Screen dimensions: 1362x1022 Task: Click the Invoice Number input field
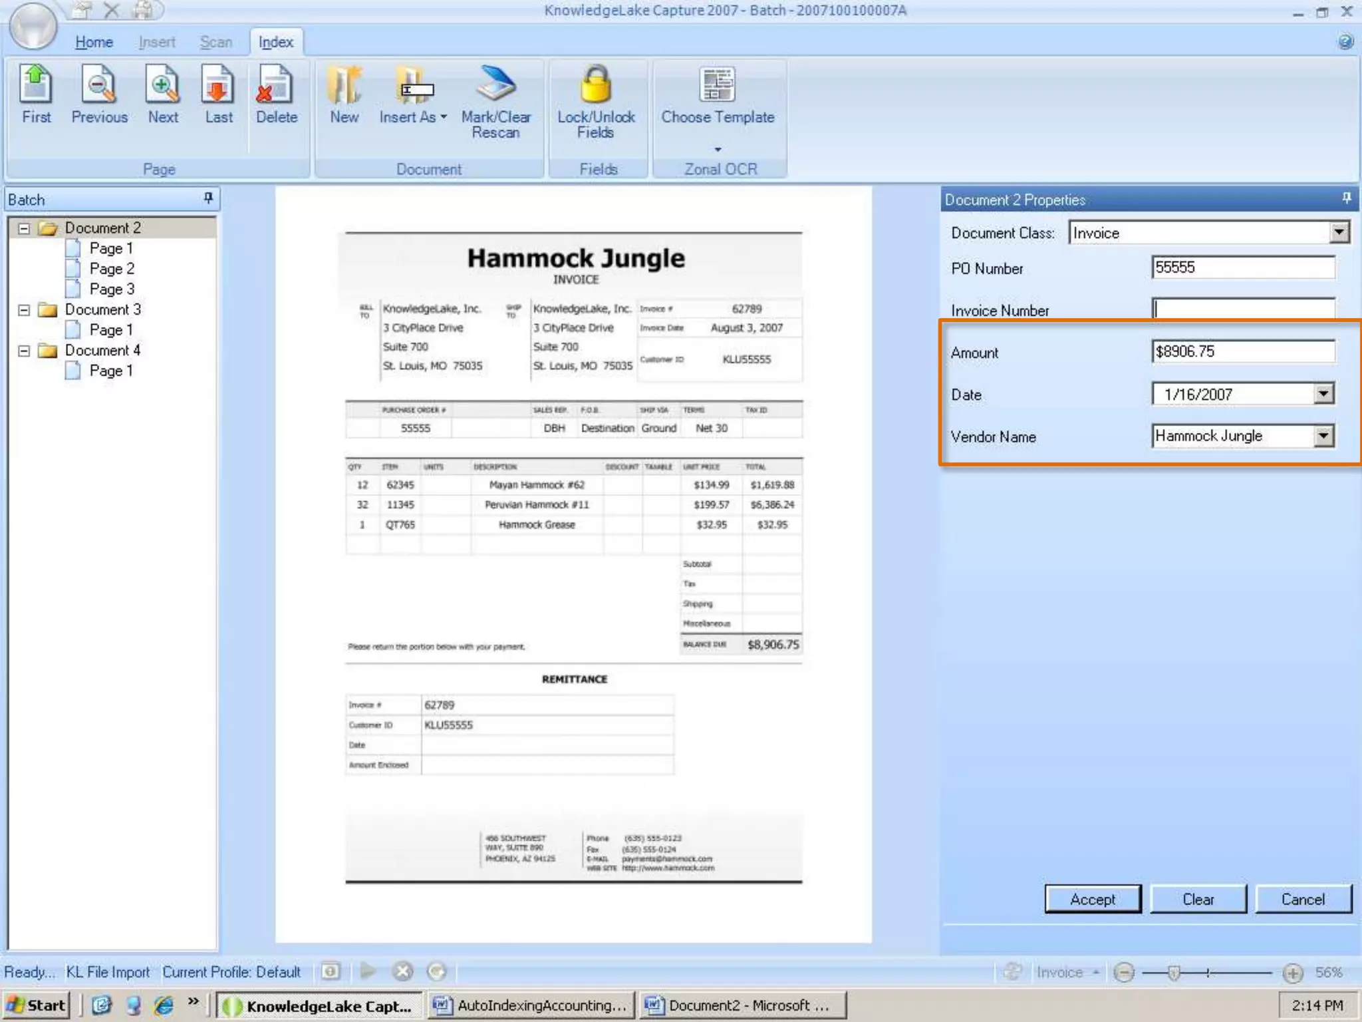pyautogui.click(x=1242, y=309)
